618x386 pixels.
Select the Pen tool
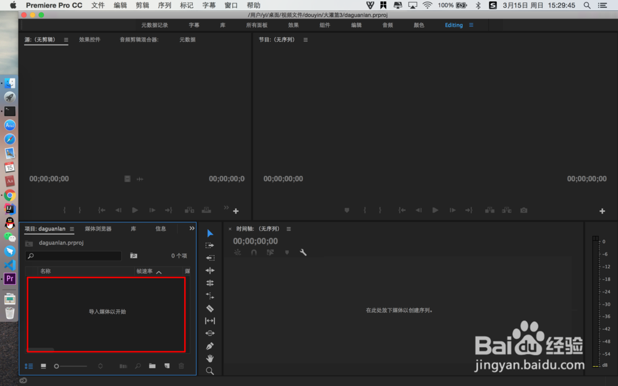[210, 346]
